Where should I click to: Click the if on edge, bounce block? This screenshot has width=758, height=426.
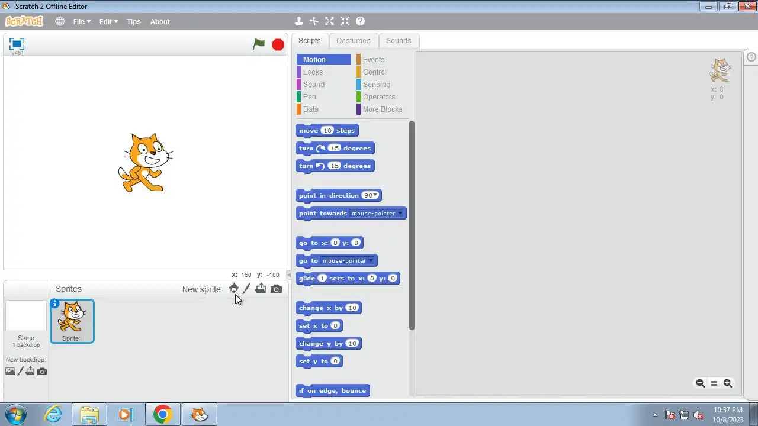pyautogui.click(x=333, y=390)
